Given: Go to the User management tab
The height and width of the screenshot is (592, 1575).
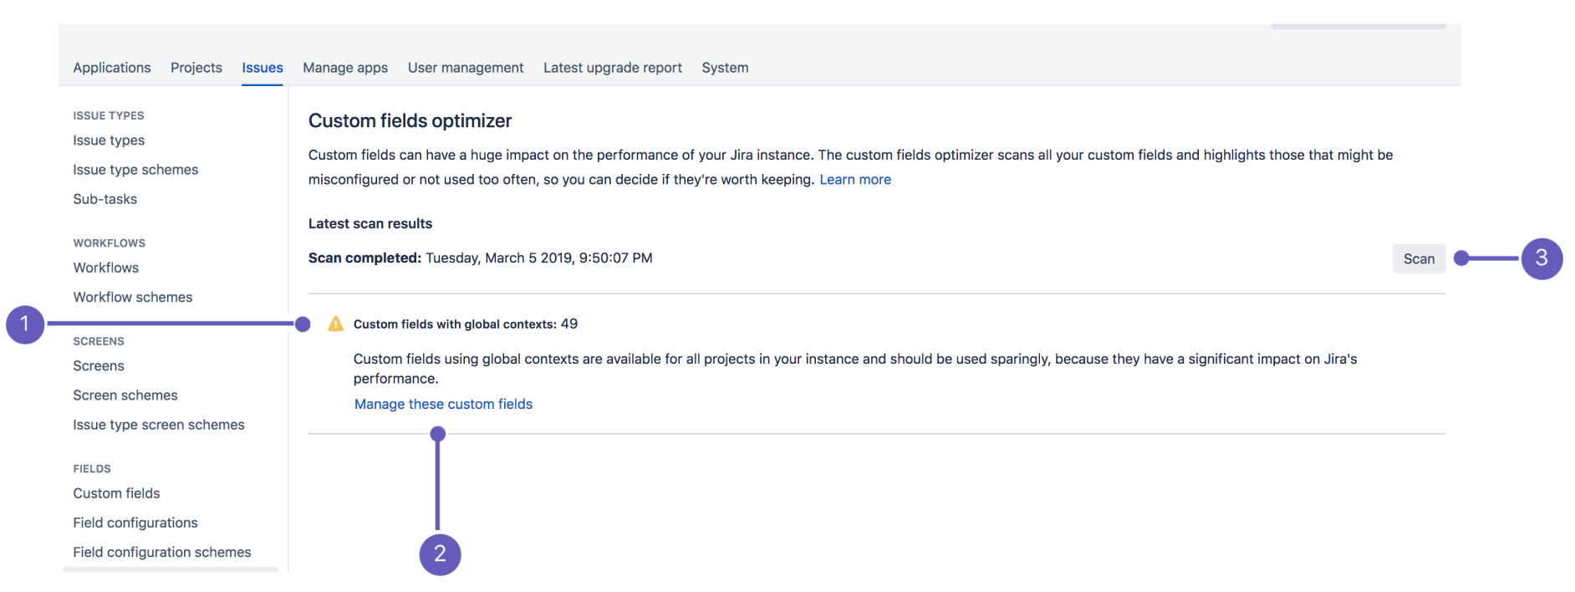Looking at the screenshot, I should pyautogui.click(x=466, y=68).
